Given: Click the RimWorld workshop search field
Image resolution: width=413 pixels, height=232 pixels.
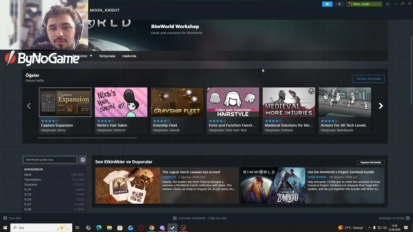Looking at the screenshot, I should 50,159.
